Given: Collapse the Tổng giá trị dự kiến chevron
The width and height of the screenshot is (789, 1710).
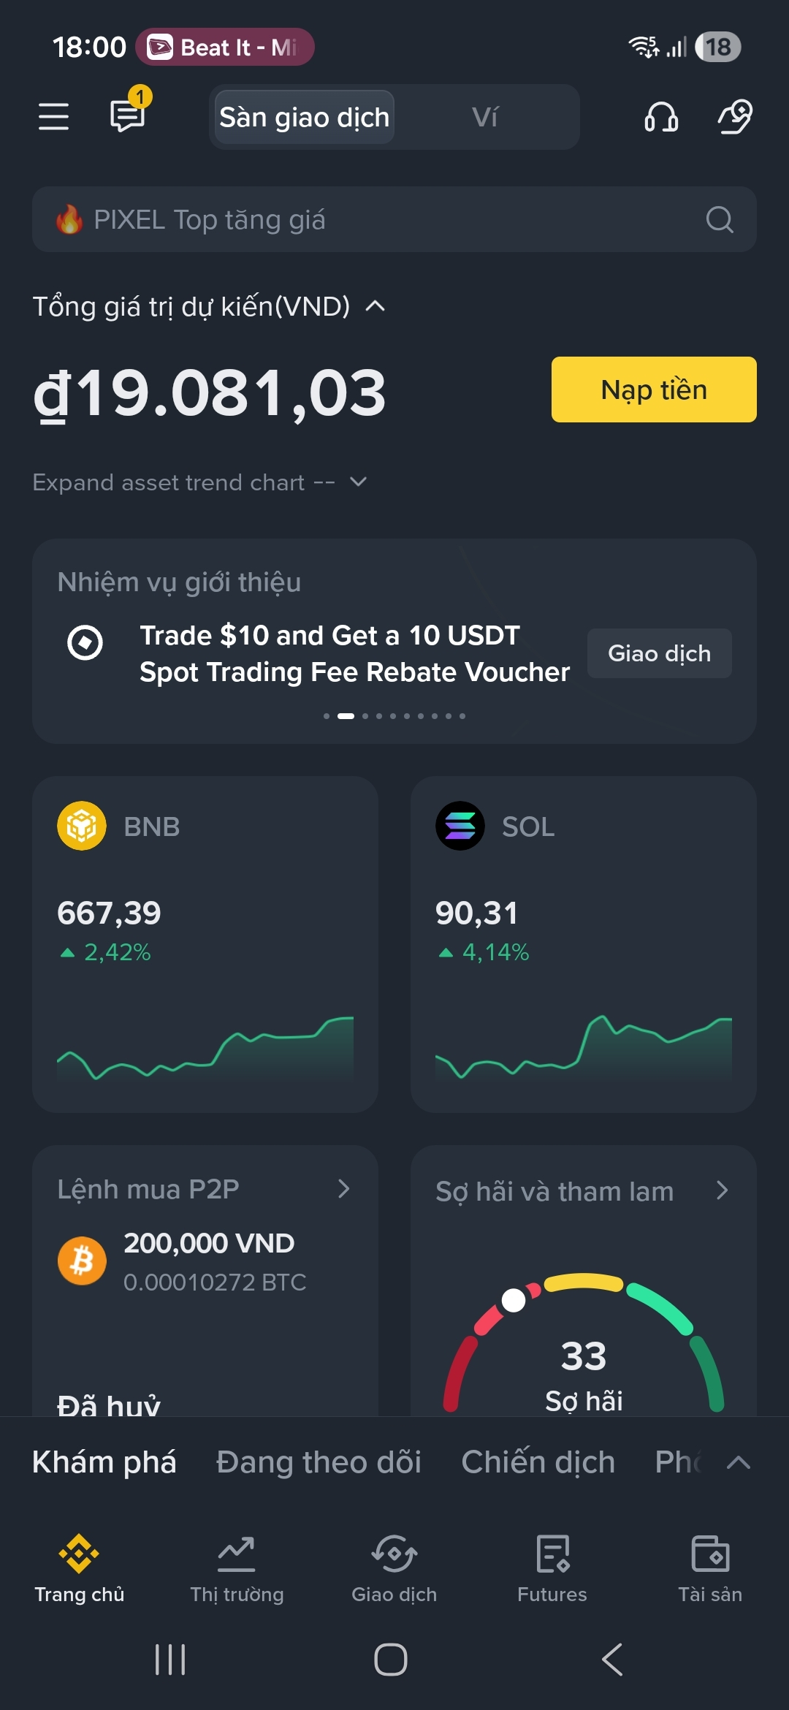Looking at the screenshot, I should 375,306.
